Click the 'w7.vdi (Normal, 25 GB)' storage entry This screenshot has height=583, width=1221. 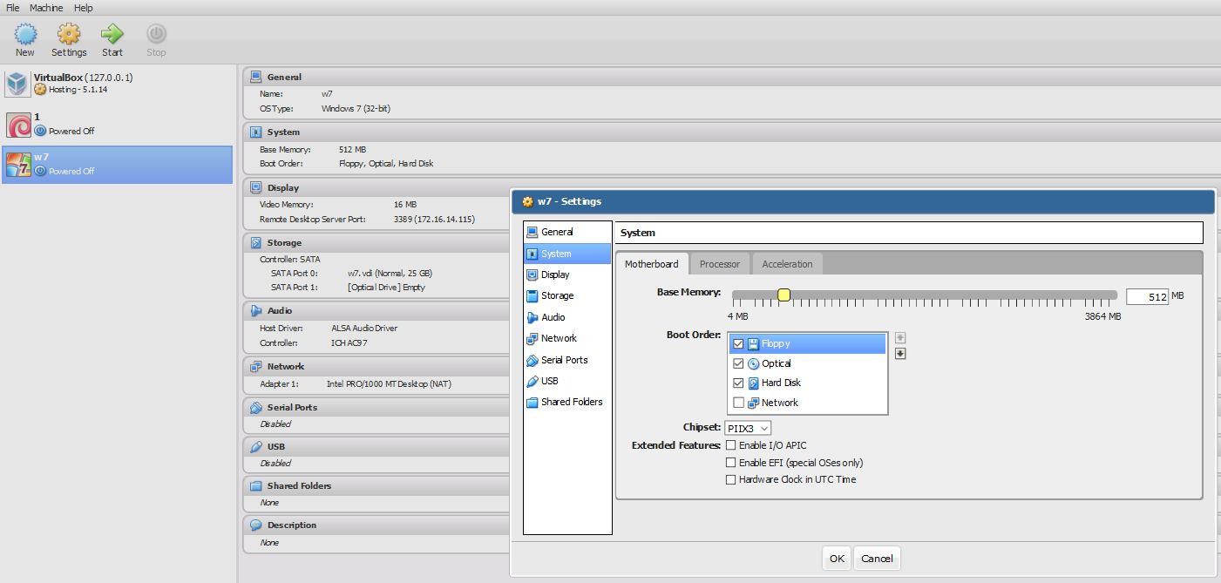(x=390, y=273)
